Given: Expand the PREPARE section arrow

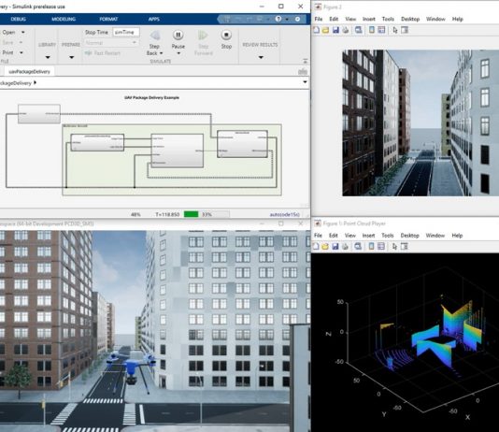Looking at the screenshot, I should click(71, 57).
